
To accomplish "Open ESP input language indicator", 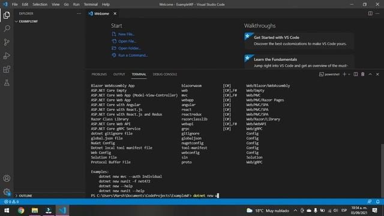I will [x=344, y=211].
